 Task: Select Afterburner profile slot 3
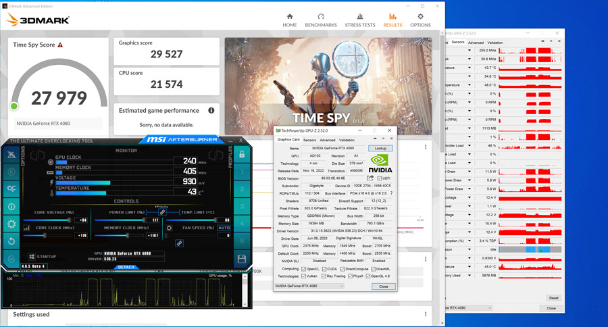click(x=242, y=206)
